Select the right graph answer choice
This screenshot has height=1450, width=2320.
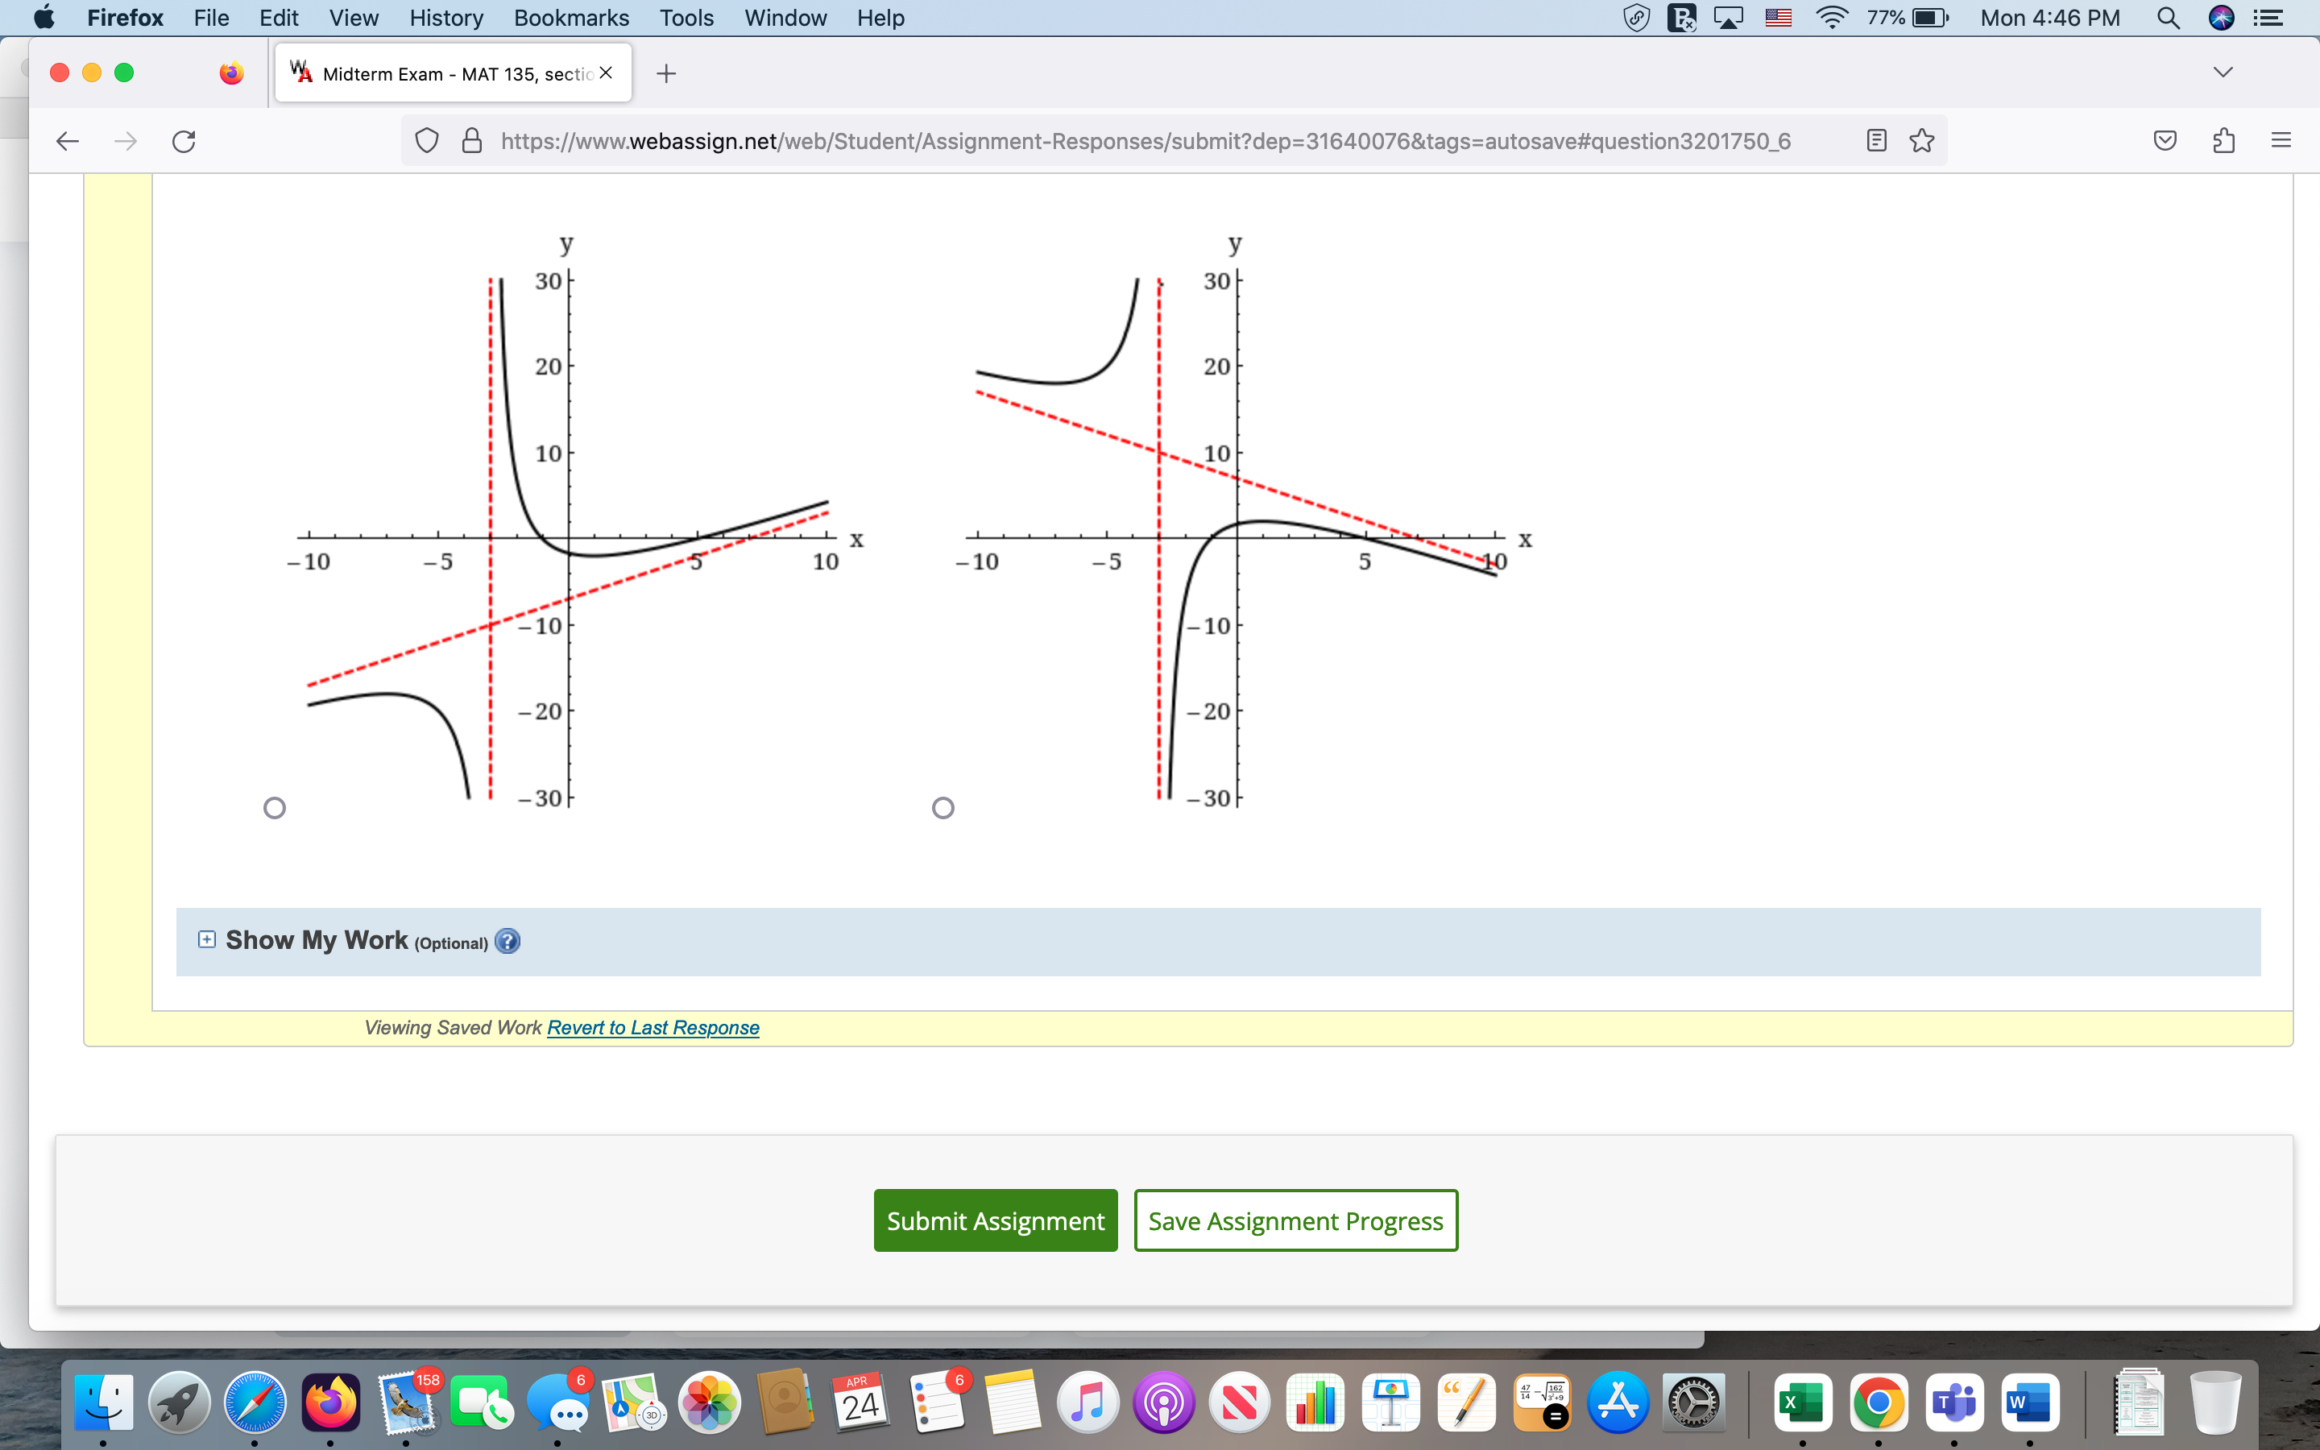[942, 807]
